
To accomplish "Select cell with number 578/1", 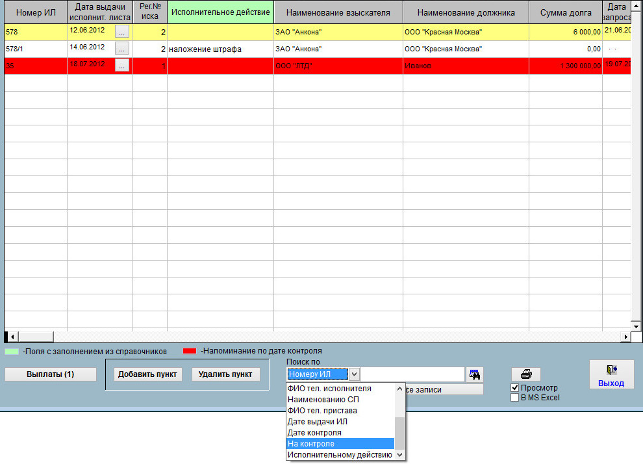I will [x=36, y=49].
